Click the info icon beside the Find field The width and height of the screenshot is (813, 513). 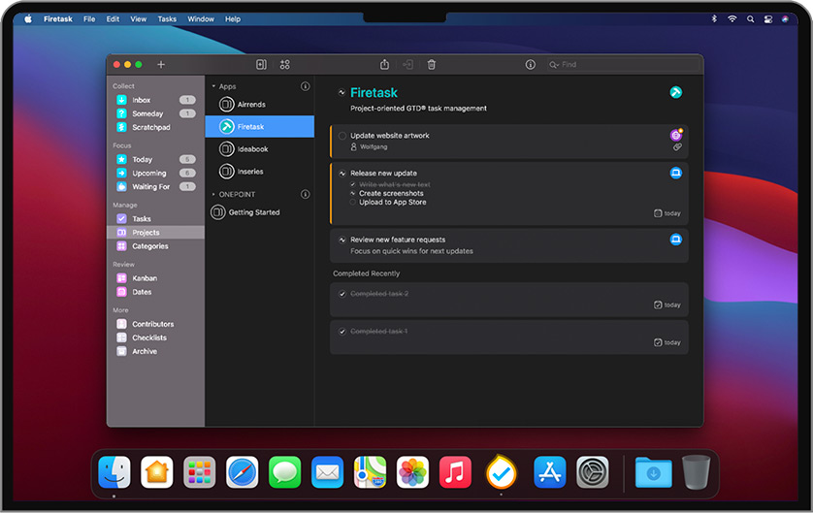pos(530,65)
